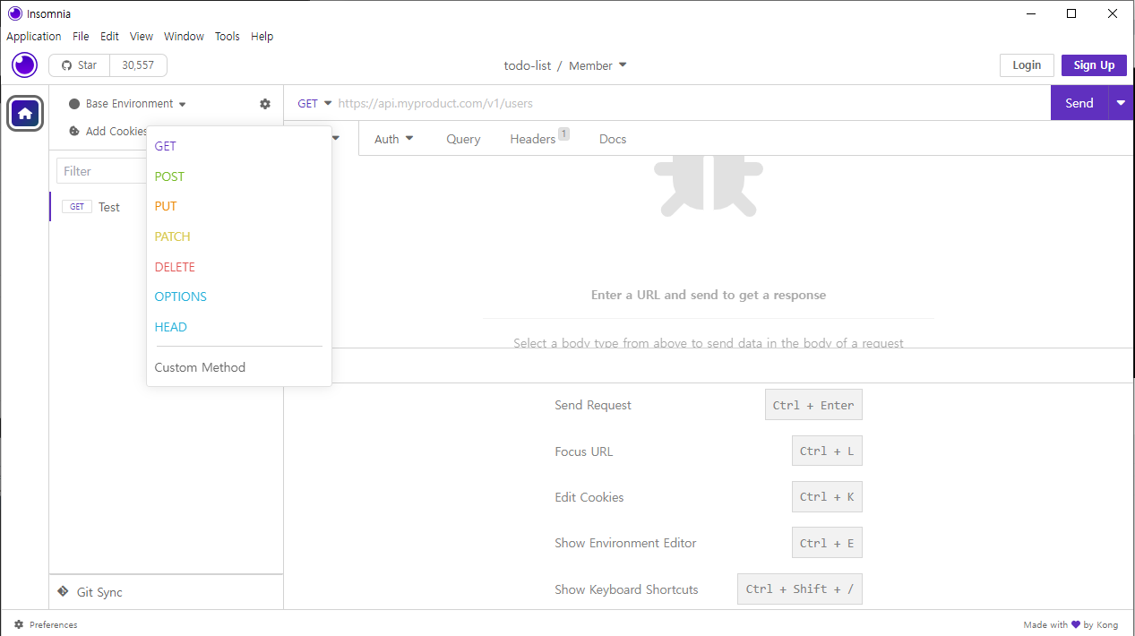Open the Window menu
This screenshot has width=1135, height=636.
(184, 37)
